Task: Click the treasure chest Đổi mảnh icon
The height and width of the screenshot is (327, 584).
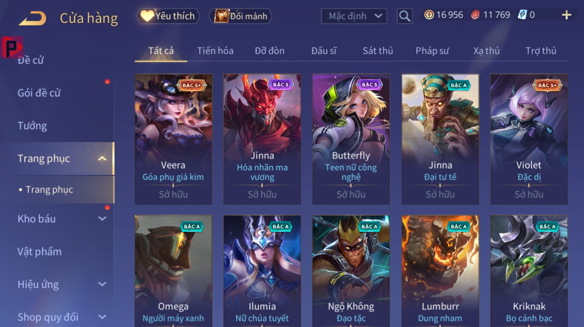Action: [221, 16]
